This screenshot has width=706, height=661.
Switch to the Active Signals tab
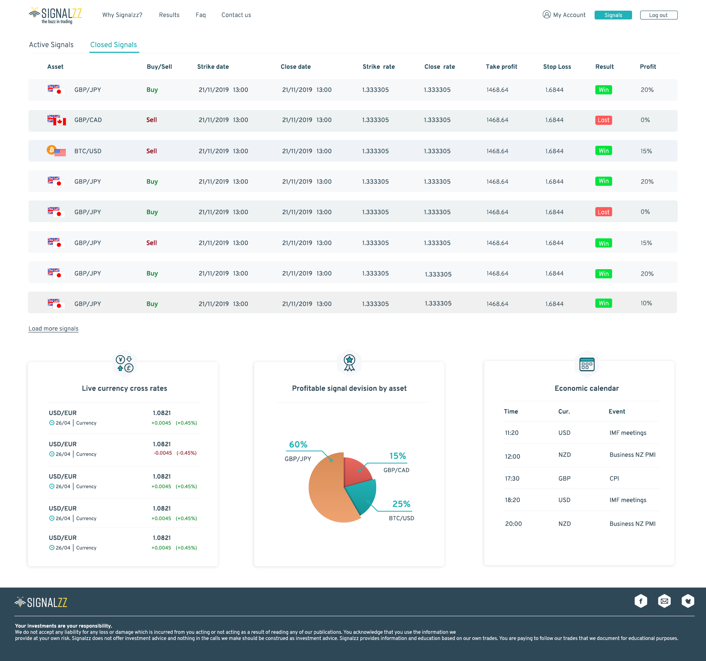click(51, 45)
